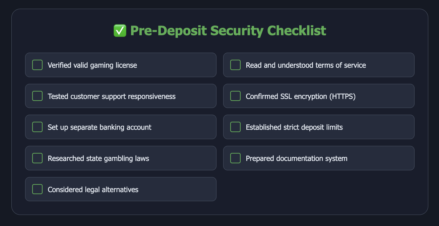Tick the Researched state gambling laws checkbox

(37, 158)
